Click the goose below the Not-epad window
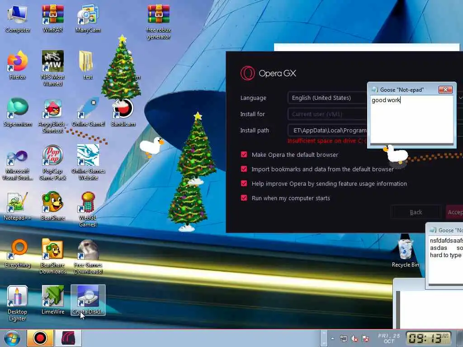Image resolution: width=463 pixels, height=347 pixels. (396, 154)
